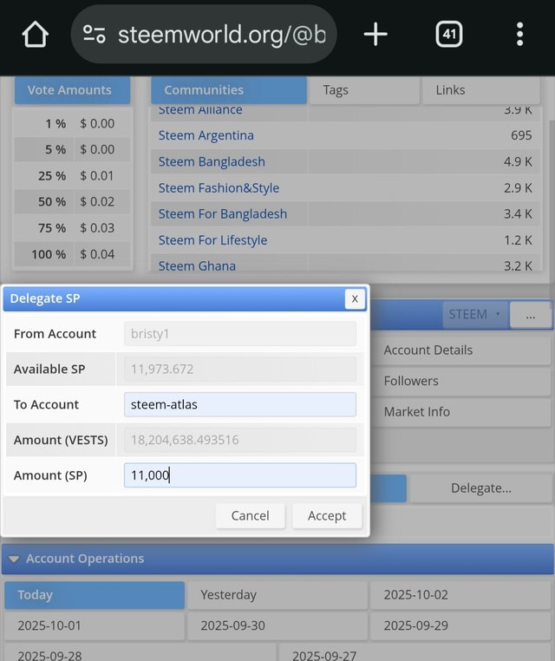The image size is (555, 661).
Task: Select the Communities tab
Action: (x=229, y=90)
